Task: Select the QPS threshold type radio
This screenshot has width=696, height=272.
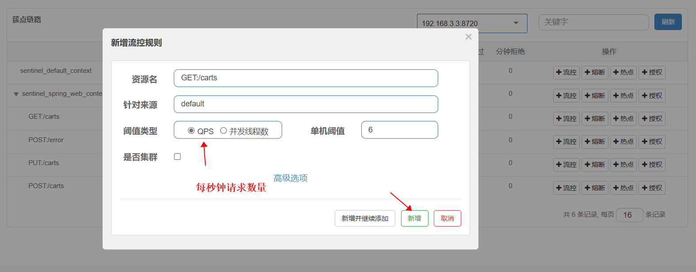Action: point(191,131)
